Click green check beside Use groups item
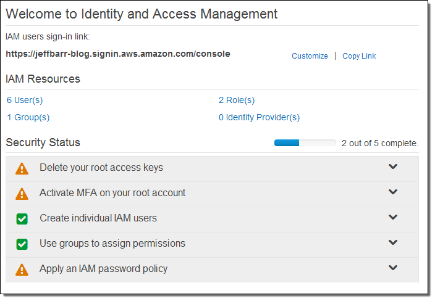The height and width of the screenshot is (301, 435). tap(22, 244)
